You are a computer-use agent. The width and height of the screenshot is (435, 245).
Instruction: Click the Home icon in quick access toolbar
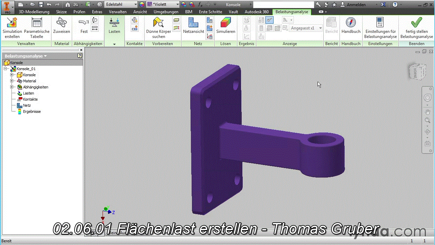pyautogui.click(x=68, y=4)
